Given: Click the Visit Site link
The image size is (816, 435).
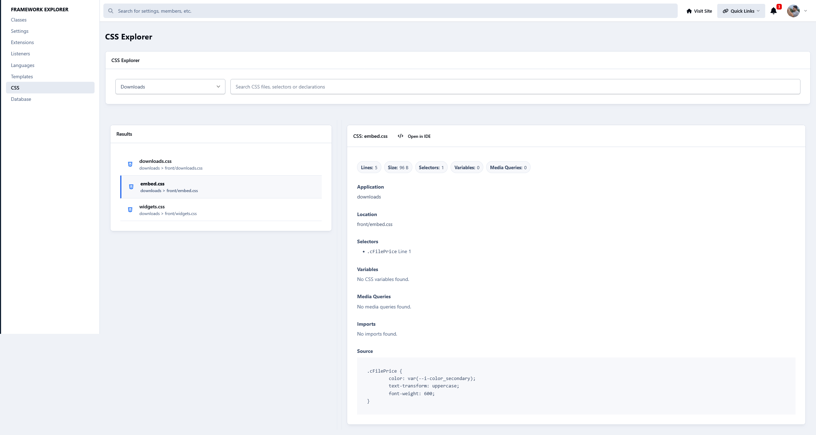Looking at the screenshot, I should 699,11.
